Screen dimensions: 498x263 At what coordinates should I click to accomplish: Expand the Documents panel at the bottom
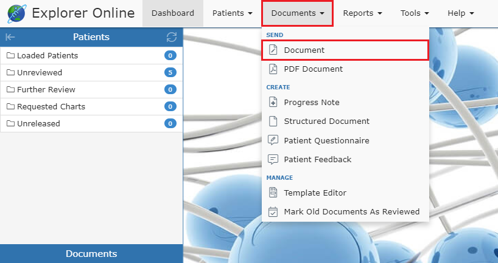click(x=91, y=254)
